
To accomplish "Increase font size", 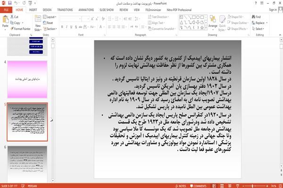I will [x=92, y=19].
